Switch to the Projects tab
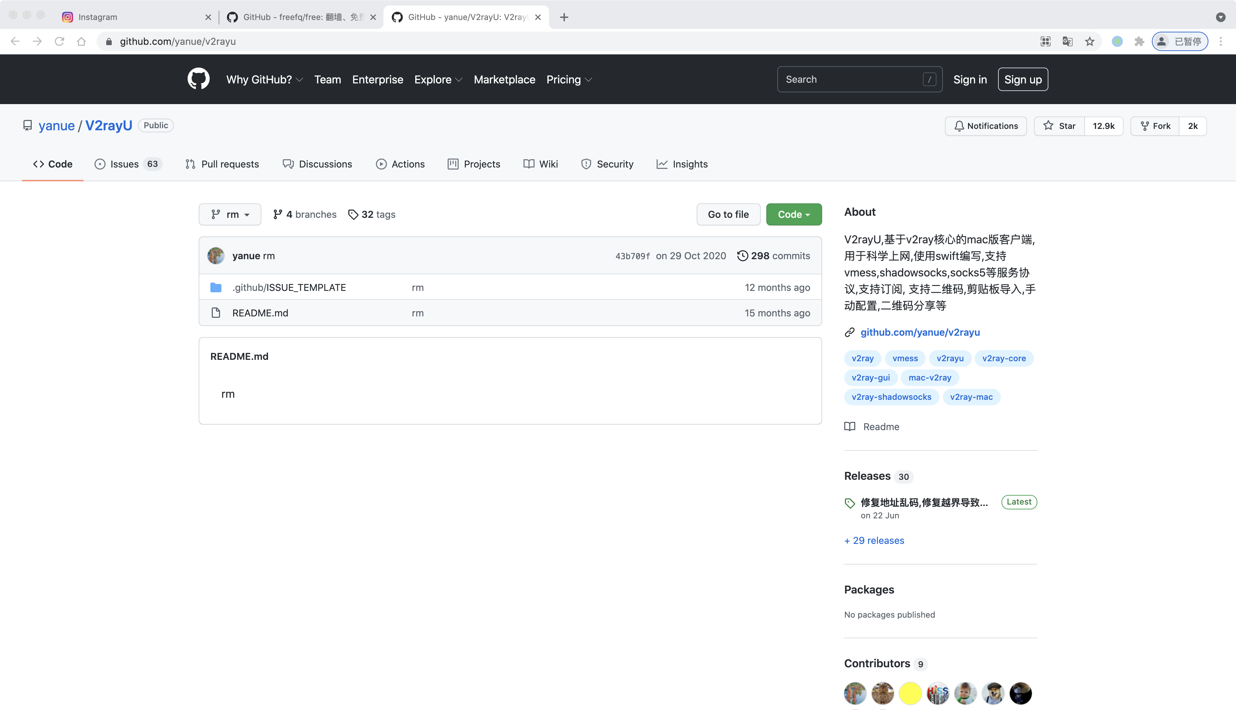This screenshot has height=710, width=1236. coord(474,164)
